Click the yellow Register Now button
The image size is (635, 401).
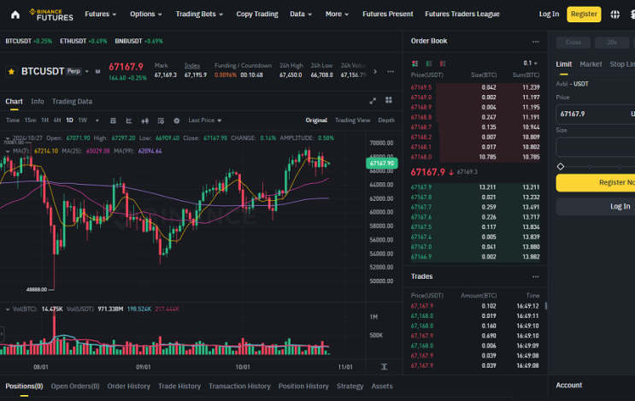pyautogui.click(x=596, y=183)
